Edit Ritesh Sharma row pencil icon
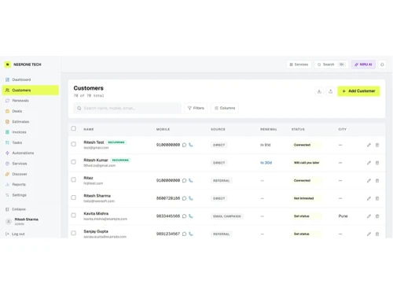This screenshot has height=295, width=393. click(369, 198)
